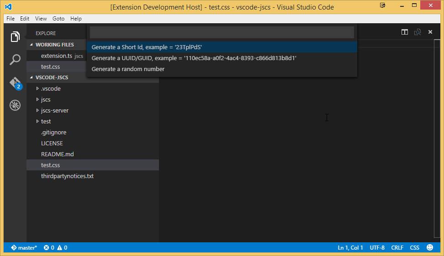Click the Visual Studio Code logo in title bar
Image resolution: width=444 pixels, height=256 pixels.
tap(8, 7)
